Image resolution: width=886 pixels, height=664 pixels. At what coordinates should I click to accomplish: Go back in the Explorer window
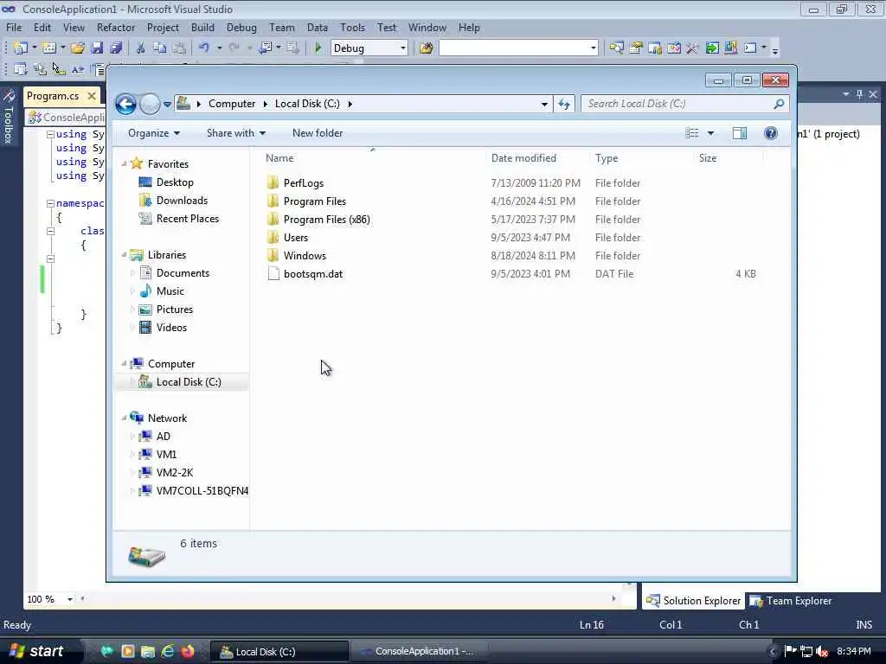pos(125,104)
